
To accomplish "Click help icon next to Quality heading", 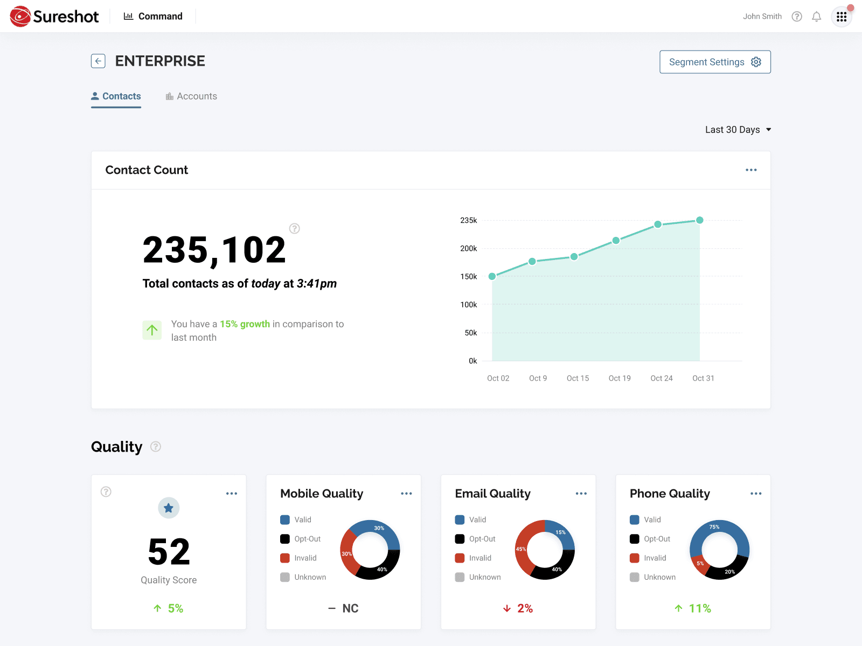I will click(x=156, y=447).
